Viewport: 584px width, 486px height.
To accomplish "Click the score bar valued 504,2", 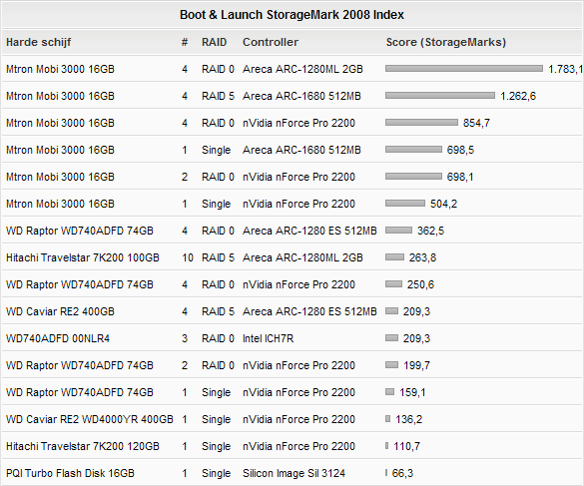I will coord(405,204).
